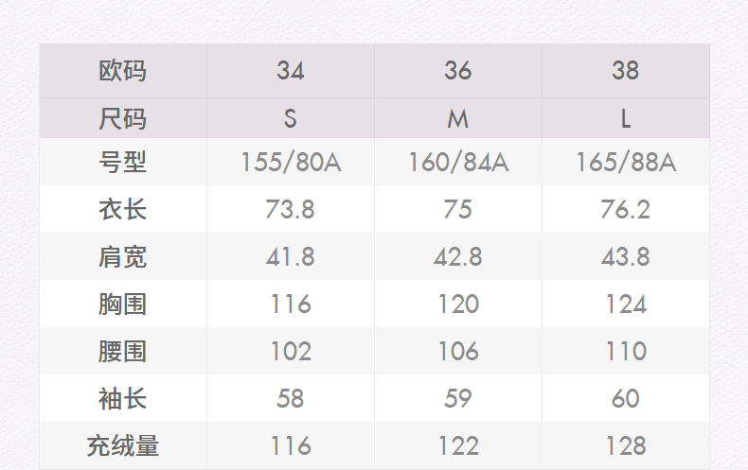Choose the S size cell
This screenshot has width=748, height=470.
tap(291, 119)
